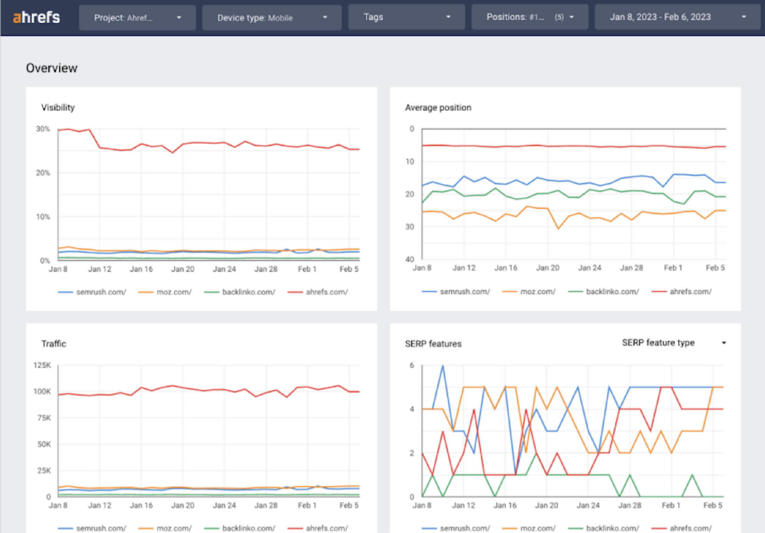Open the Project dropdown
The width and height of the screenshot is (765, 533).
tap(137, 17)
